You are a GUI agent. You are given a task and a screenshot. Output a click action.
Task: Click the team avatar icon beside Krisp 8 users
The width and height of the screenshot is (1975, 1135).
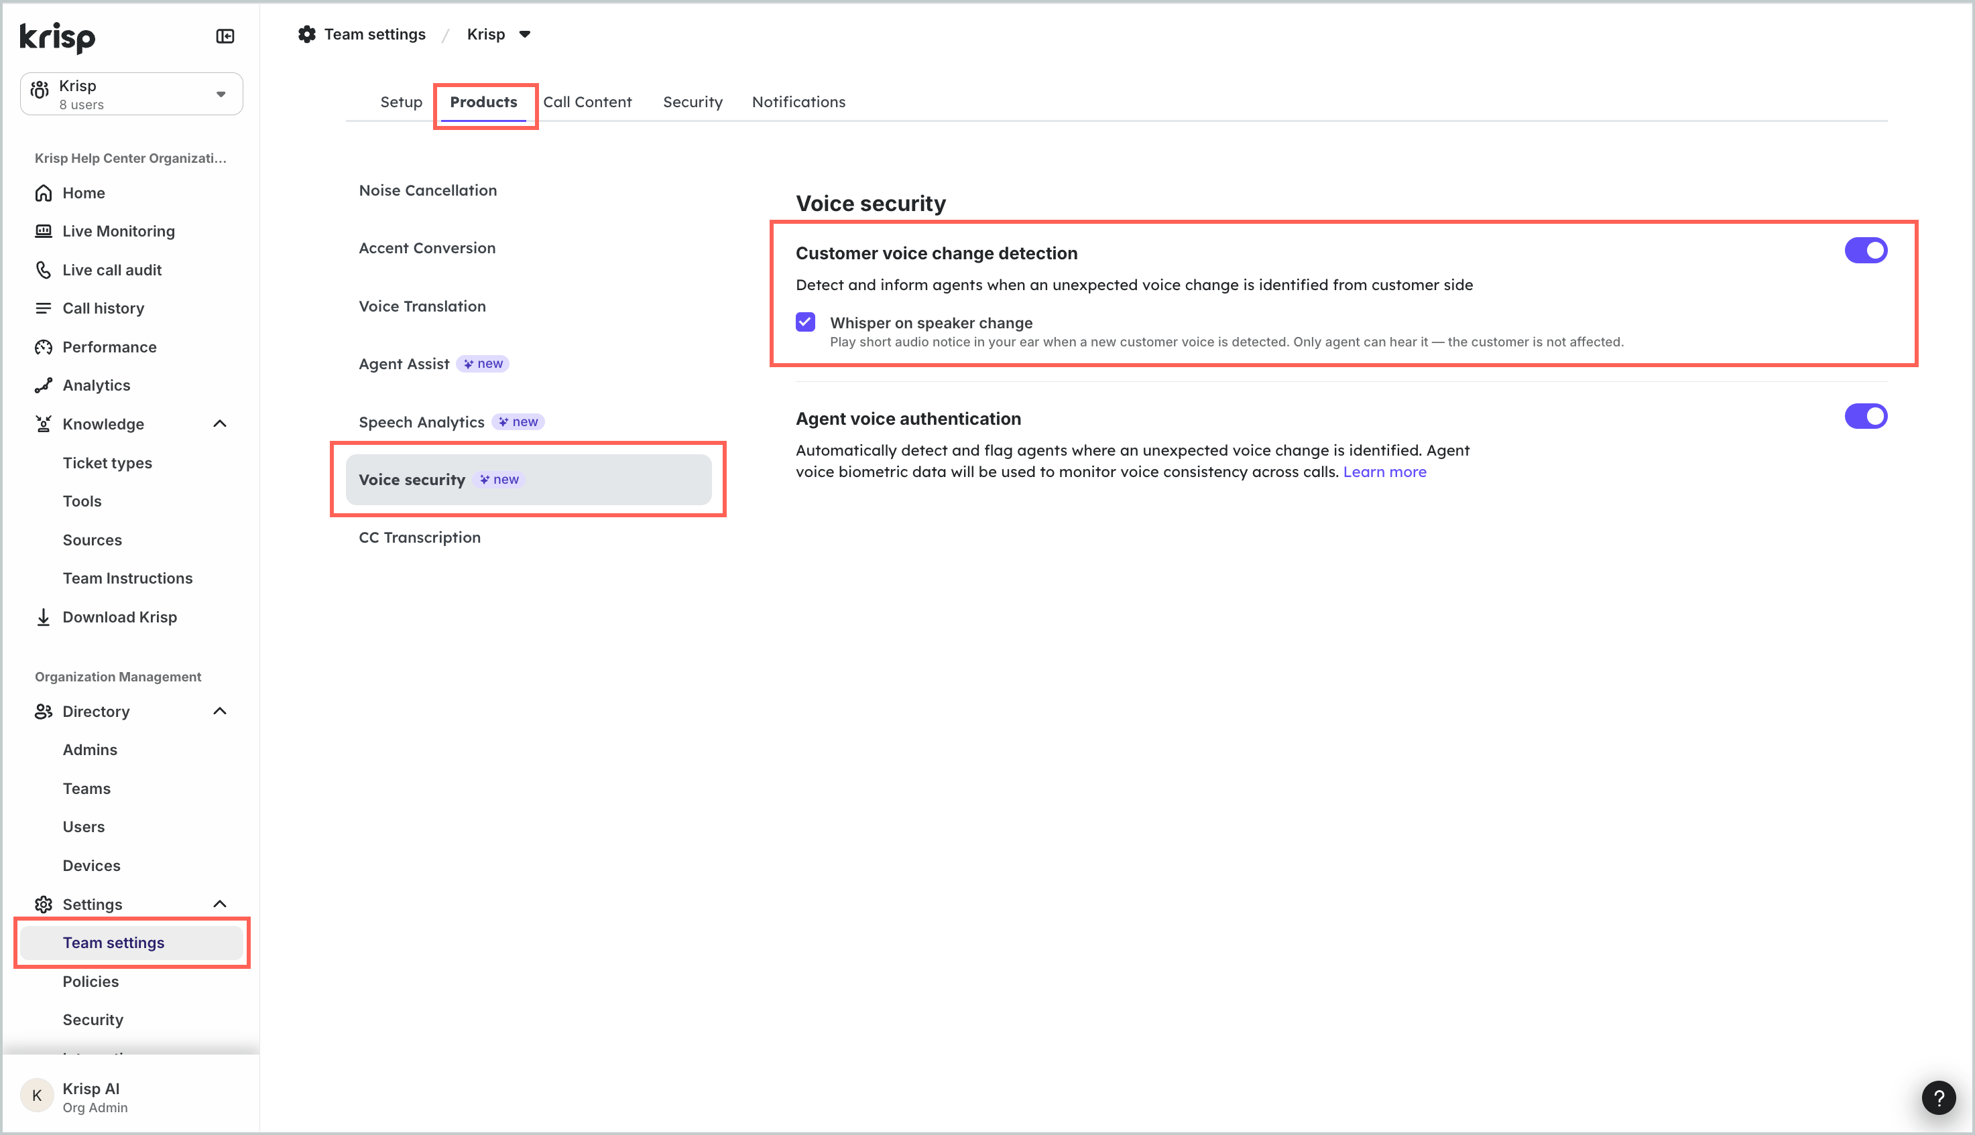[40, 90]
